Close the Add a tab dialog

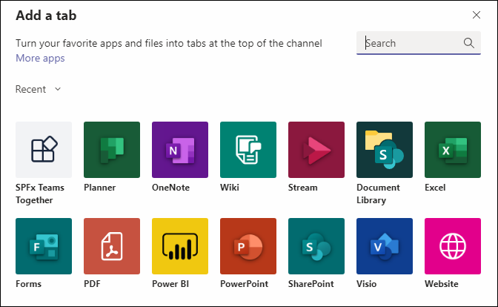476,15
